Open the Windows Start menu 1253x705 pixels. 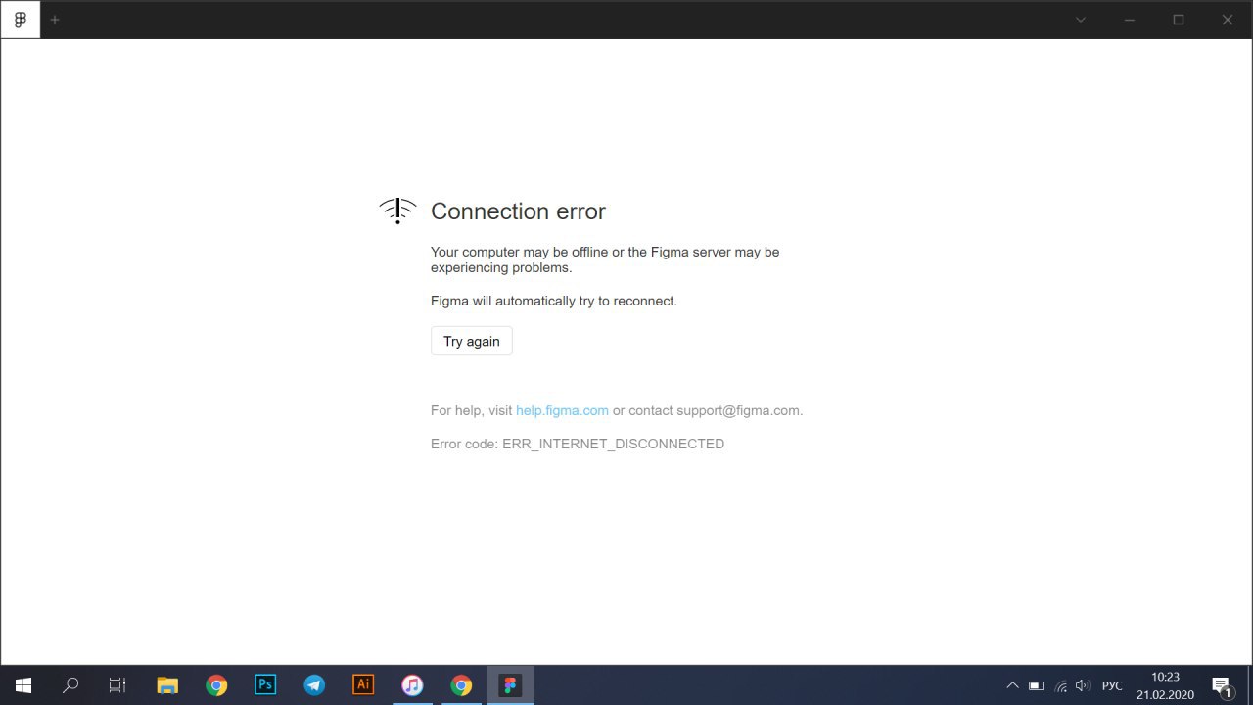point(23,685)
